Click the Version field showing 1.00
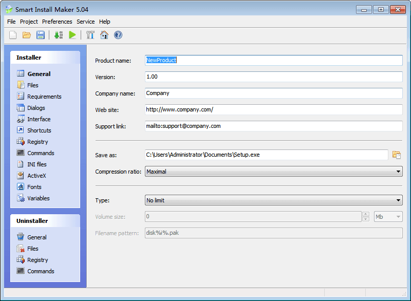 tap(274, 77)
